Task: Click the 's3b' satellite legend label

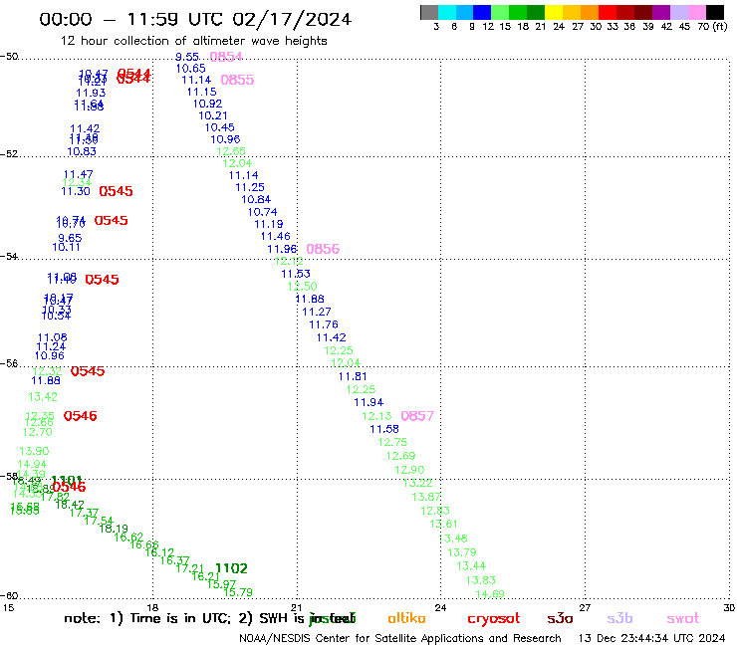Action: tap(619, 618)
